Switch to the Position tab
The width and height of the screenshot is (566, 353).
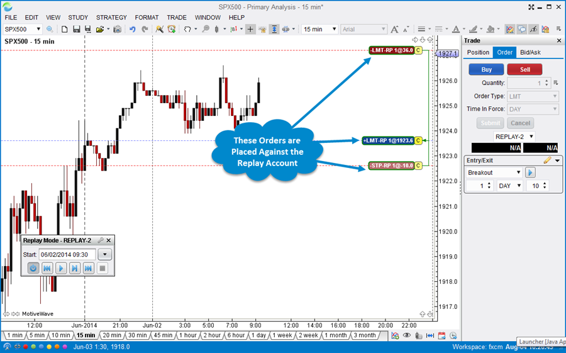click(x=478, y=52)
